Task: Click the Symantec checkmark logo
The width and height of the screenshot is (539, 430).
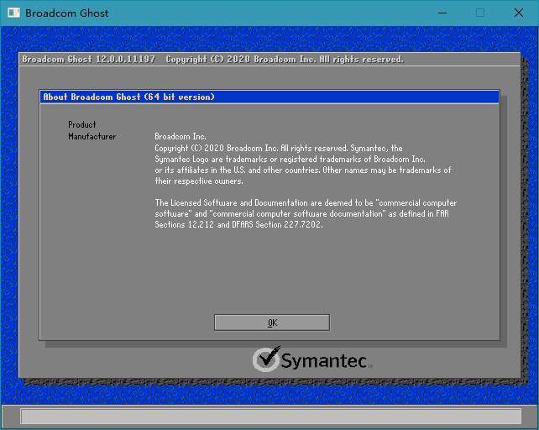Action: (266, 359)
